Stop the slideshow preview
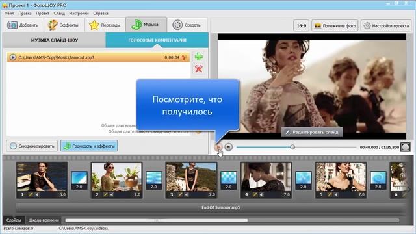The image size is (416, 234). (x=228, y=147)
